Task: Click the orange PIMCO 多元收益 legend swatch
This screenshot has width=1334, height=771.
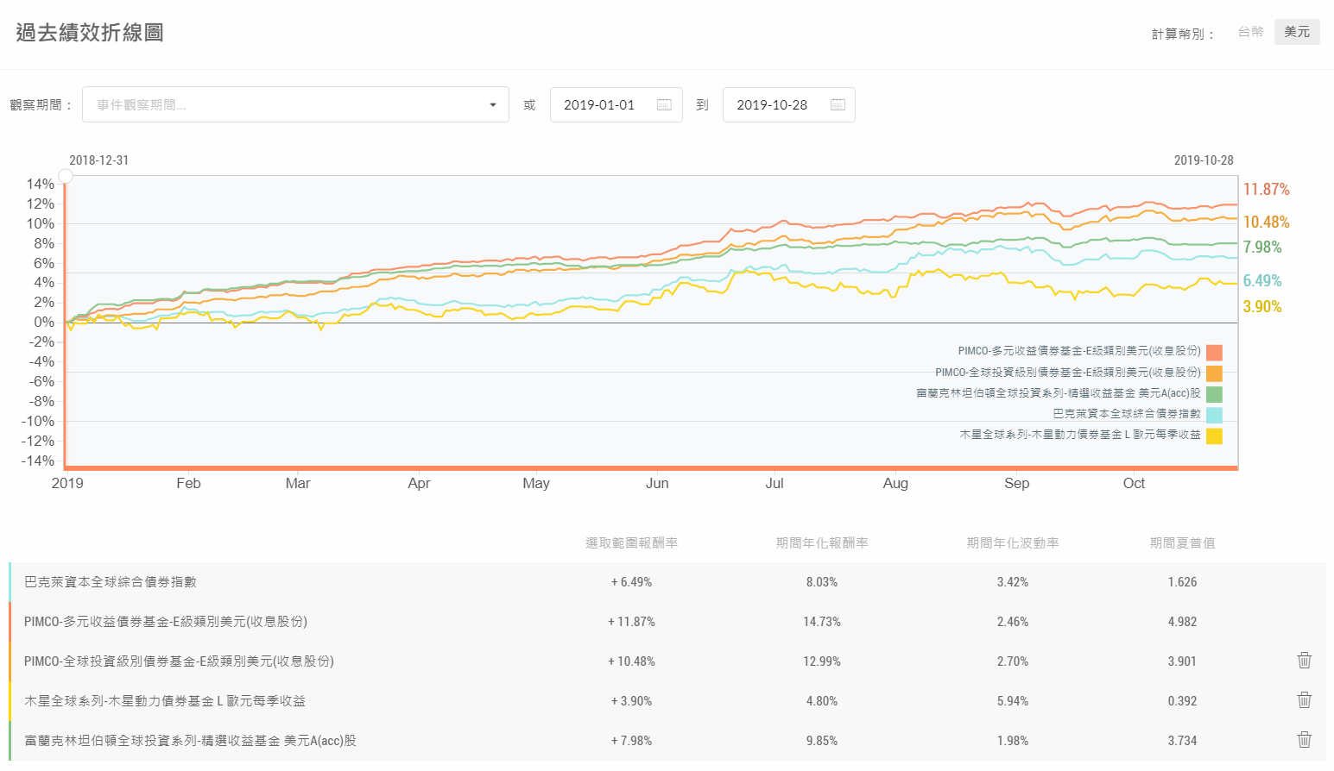Action: point(1214,352)
